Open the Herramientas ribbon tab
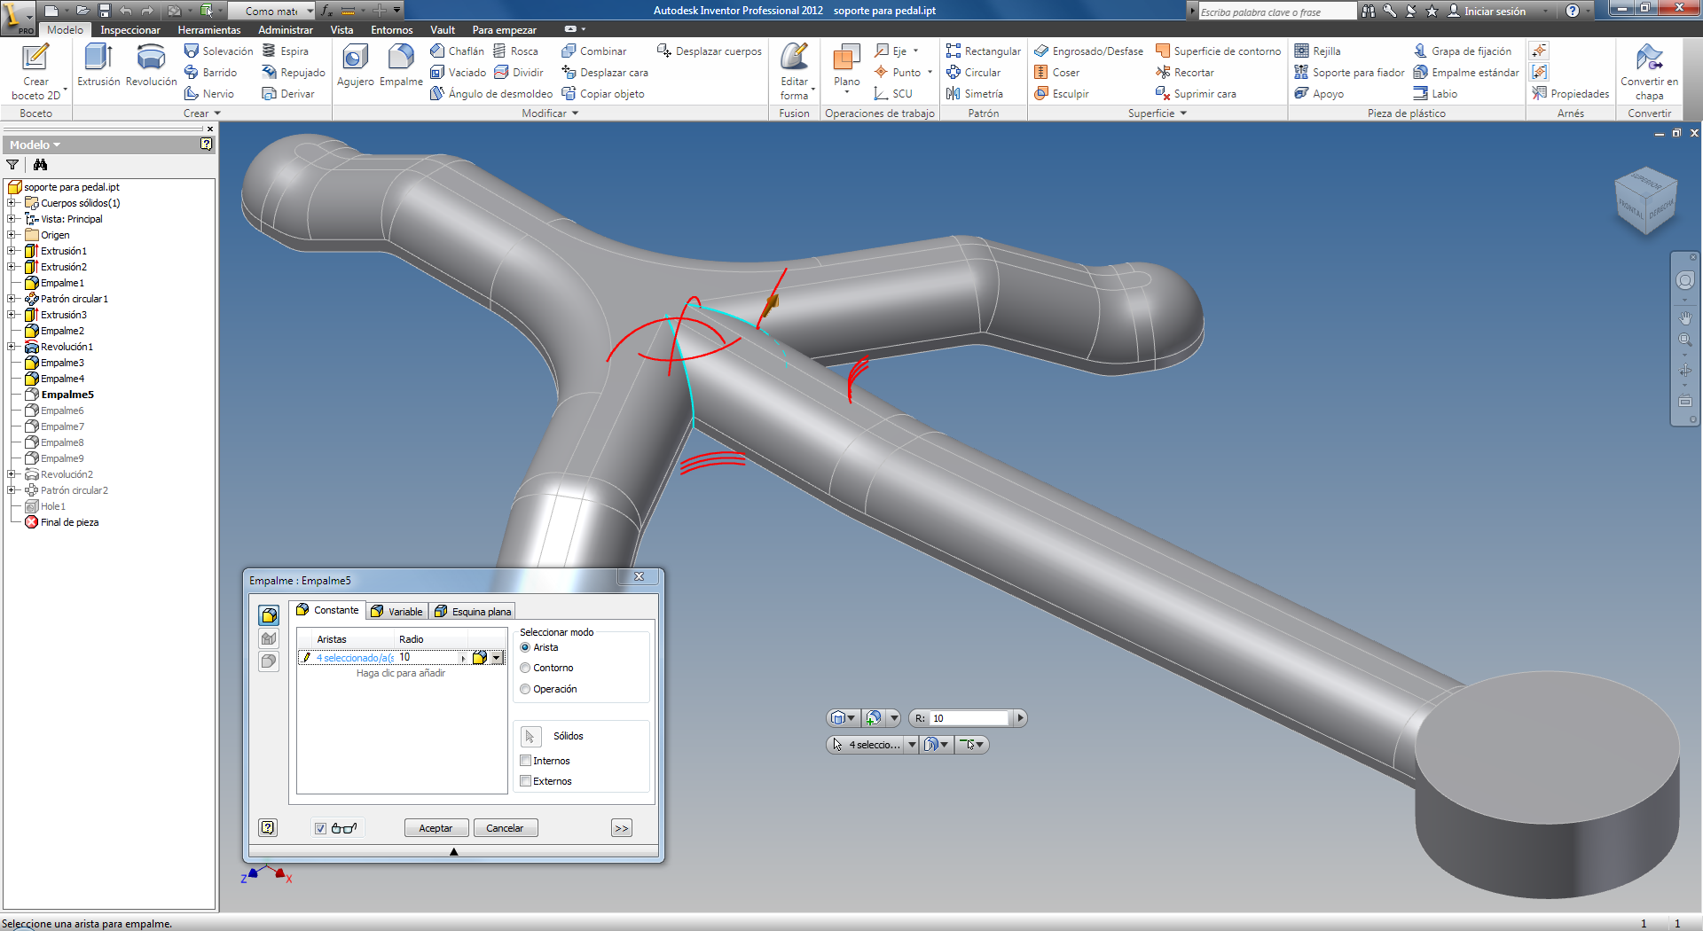The height and width of the screenshot is (931, 1703). 209,30
